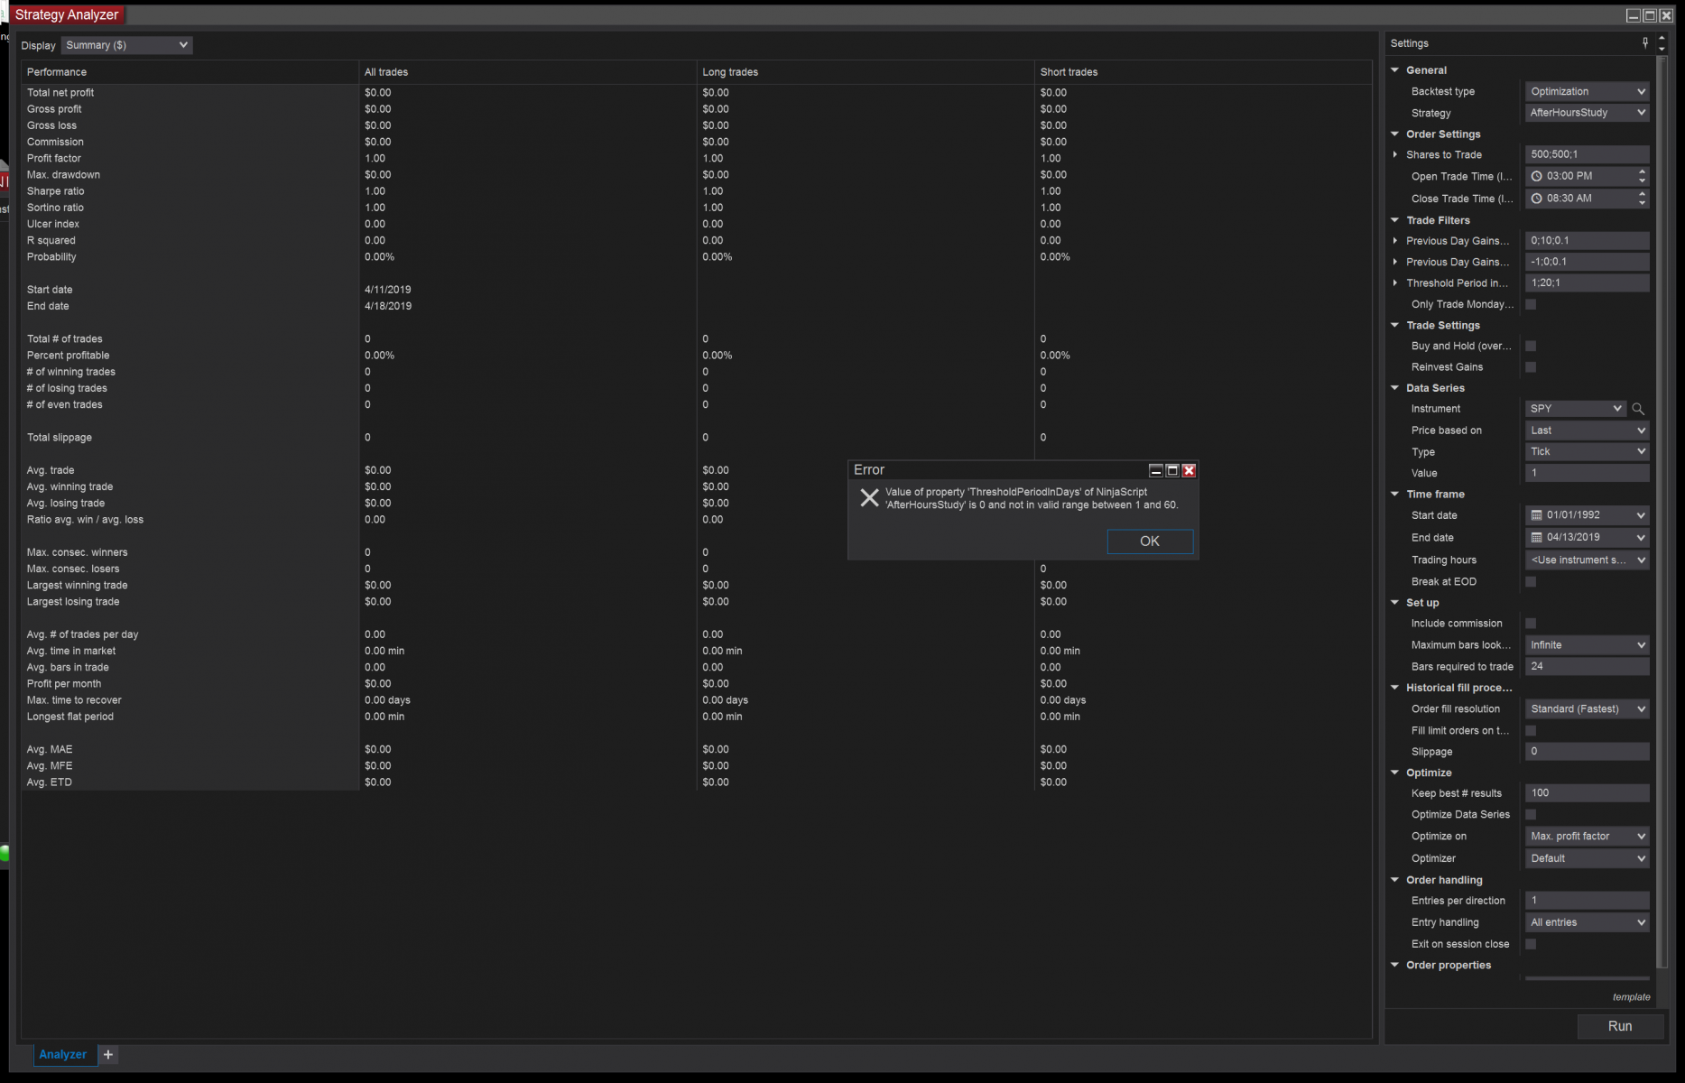Click clock icon in Close Trade Time
Image resolution: width=1685 pixels, height=1083 pixels.
coord(1536,198)
